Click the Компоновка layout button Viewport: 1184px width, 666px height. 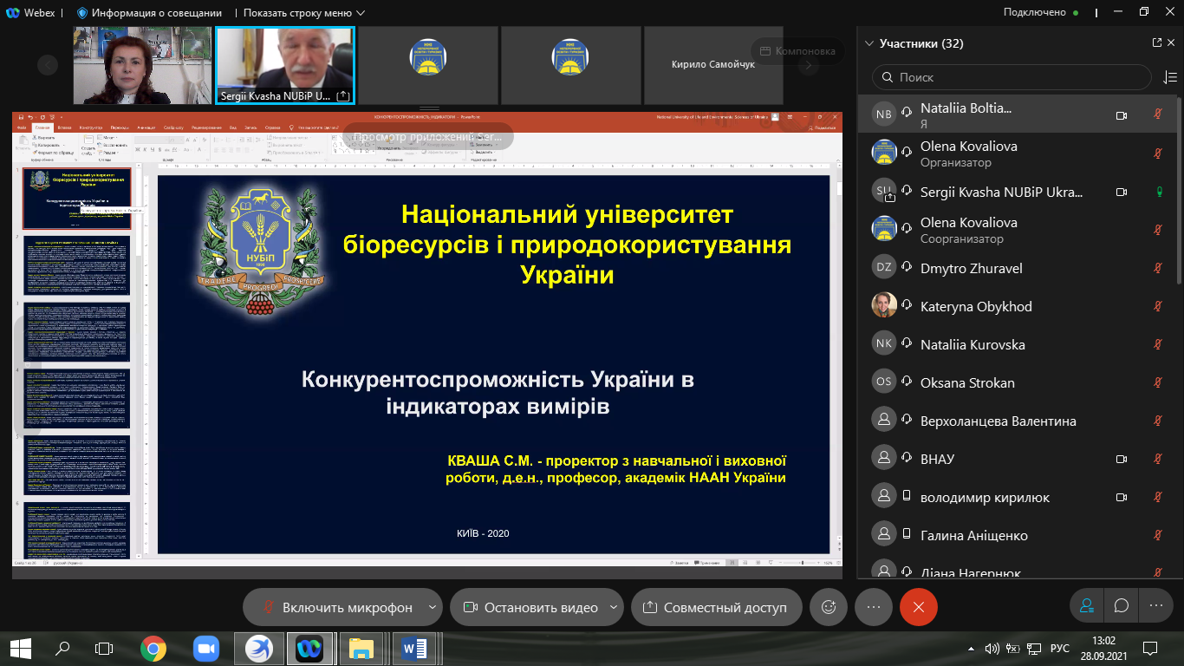click(x=797, y=51)
